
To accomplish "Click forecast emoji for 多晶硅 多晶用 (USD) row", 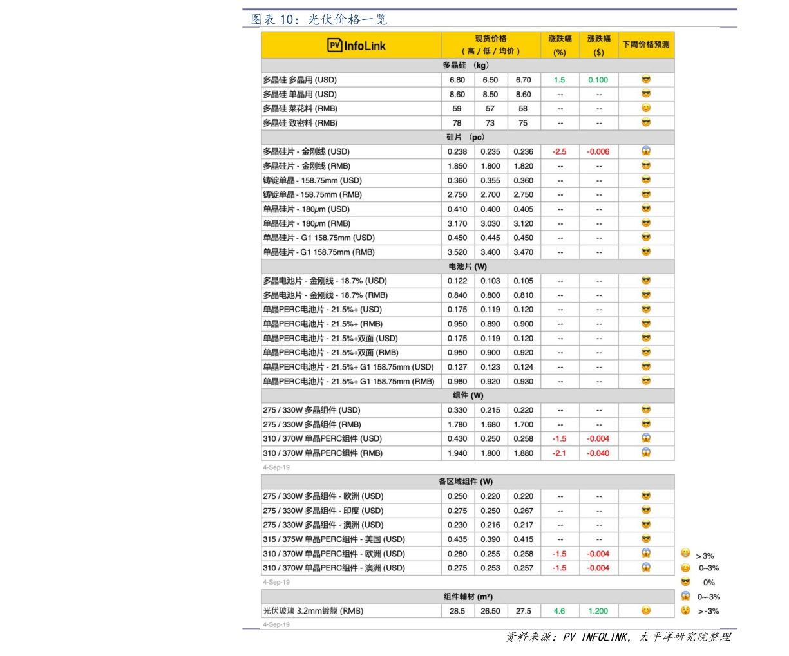I will tap(646, 79).
